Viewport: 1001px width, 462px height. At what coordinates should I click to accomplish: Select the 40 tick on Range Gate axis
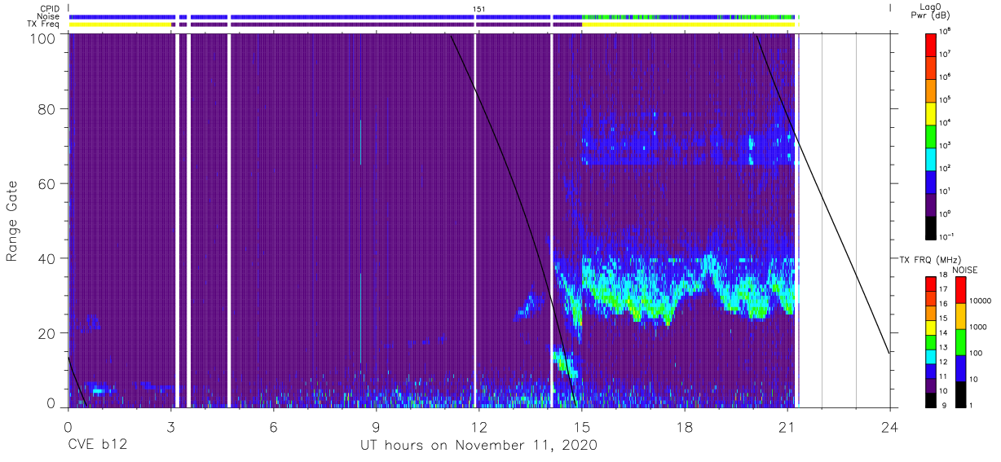pyautogui.click(x=47, y=258)
